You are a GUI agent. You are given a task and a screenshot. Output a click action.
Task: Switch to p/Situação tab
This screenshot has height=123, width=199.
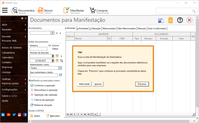[95, 28]
